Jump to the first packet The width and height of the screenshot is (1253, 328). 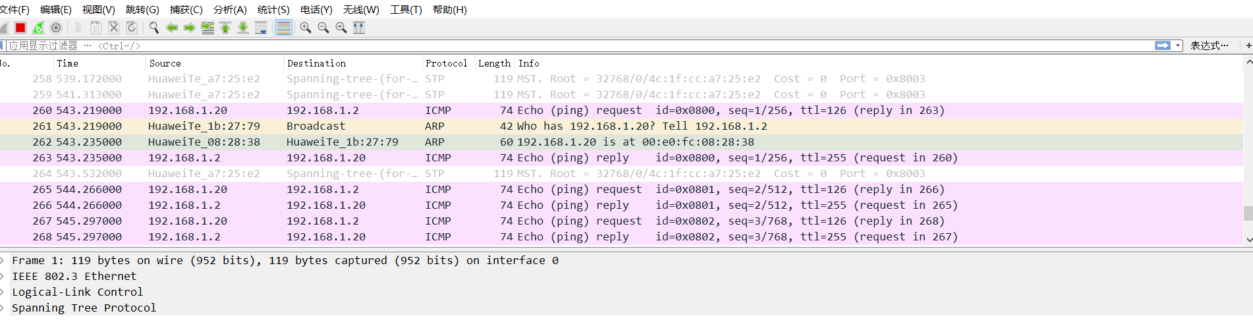[225, 28]
